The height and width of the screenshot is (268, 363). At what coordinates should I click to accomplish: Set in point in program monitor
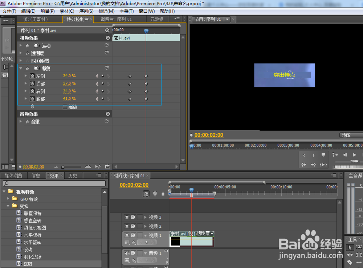pos(304,155)
